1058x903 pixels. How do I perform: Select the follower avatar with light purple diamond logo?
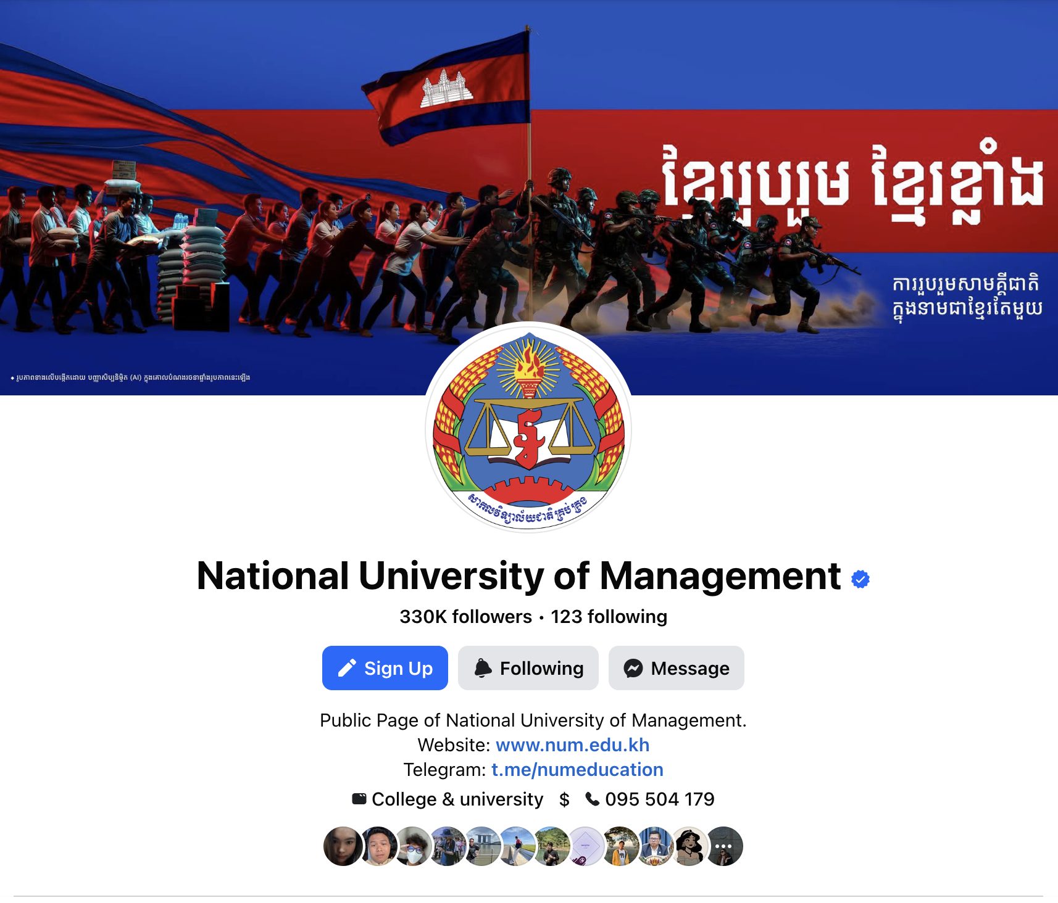[585, 846]
